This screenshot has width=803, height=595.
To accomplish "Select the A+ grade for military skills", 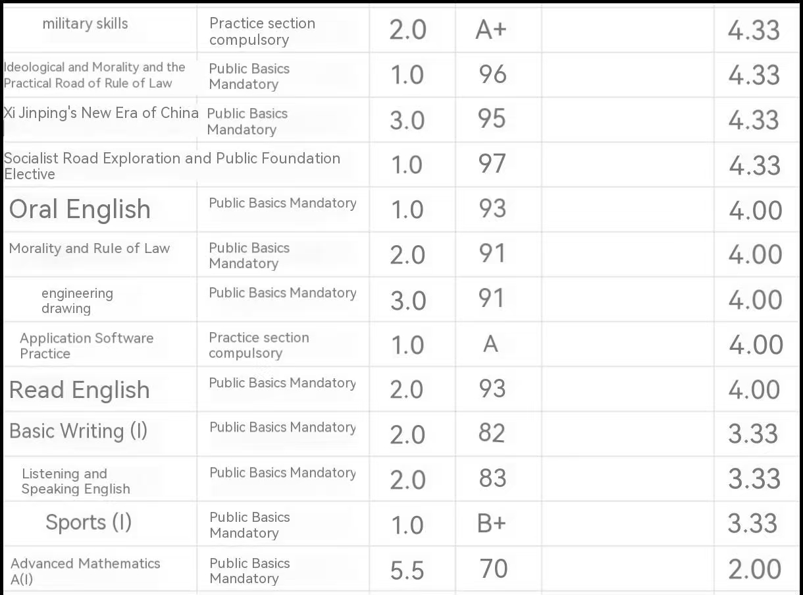I will pos(491,30).
